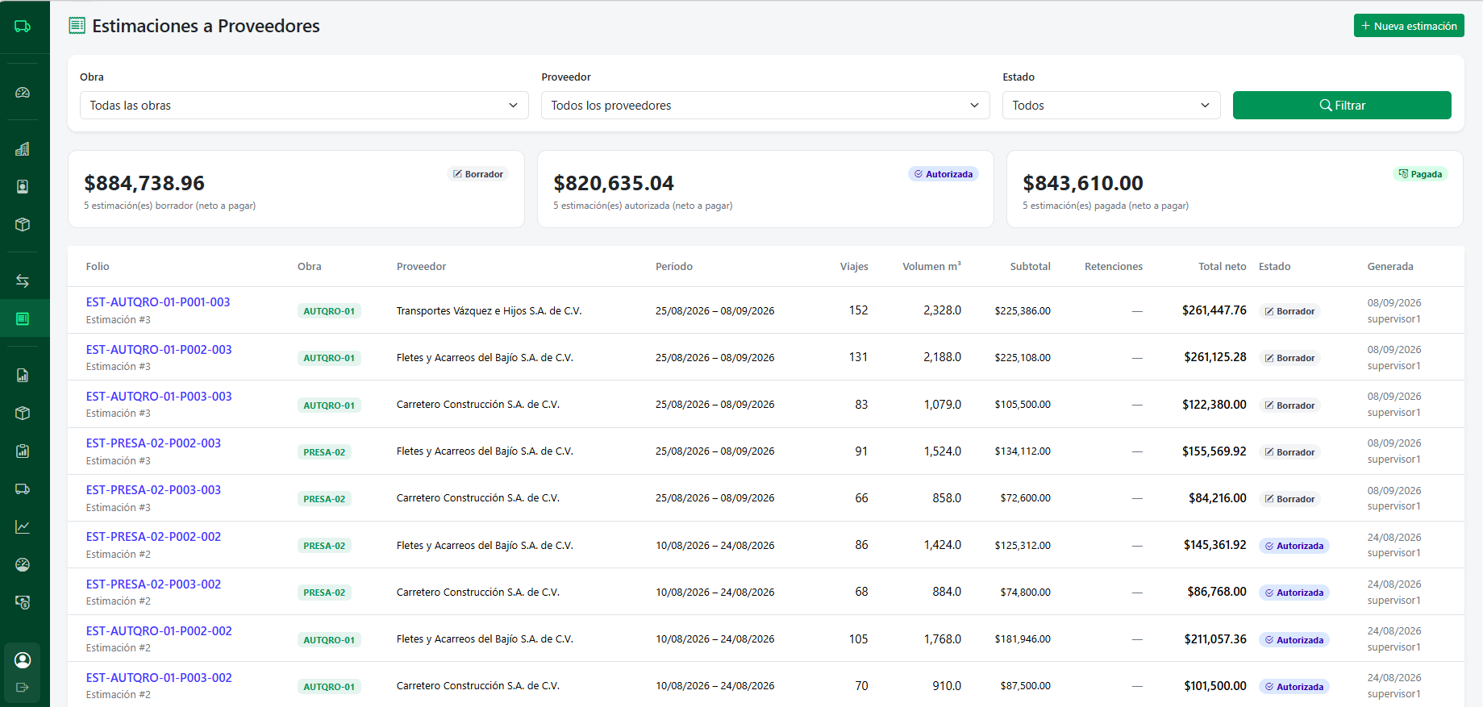Click the logout icon in sidebar

[23, 688]
